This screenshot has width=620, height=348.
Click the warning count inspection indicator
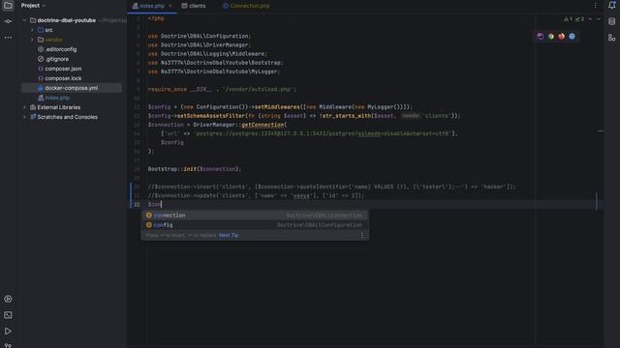point(568,19)
